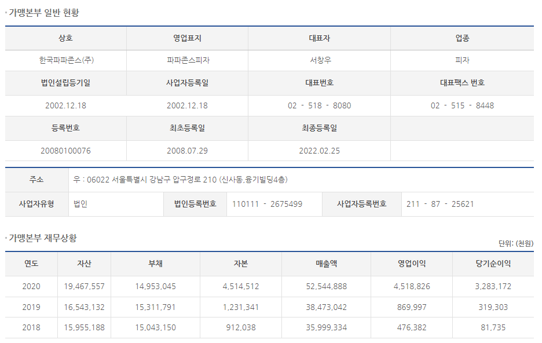Screen dimensions: 542x343
Task: Select the 영업이익 column header
Action: [x=412, y=264]
